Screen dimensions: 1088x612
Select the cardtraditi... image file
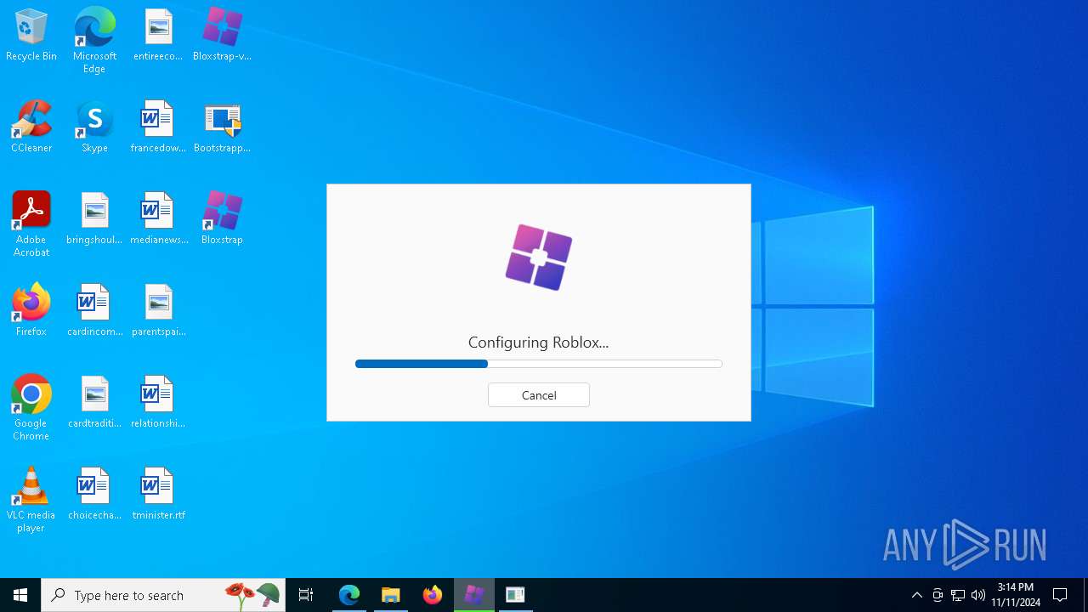94,402
